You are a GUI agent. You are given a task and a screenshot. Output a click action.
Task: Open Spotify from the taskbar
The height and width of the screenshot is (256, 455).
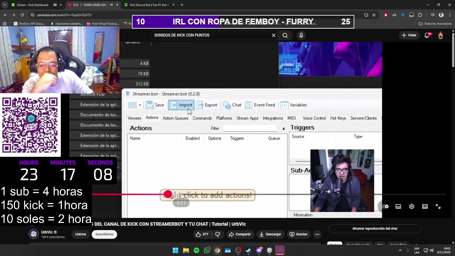[197, 251]
